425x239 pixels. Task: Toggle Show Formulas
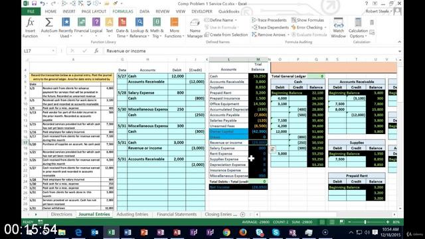[307, 20]
